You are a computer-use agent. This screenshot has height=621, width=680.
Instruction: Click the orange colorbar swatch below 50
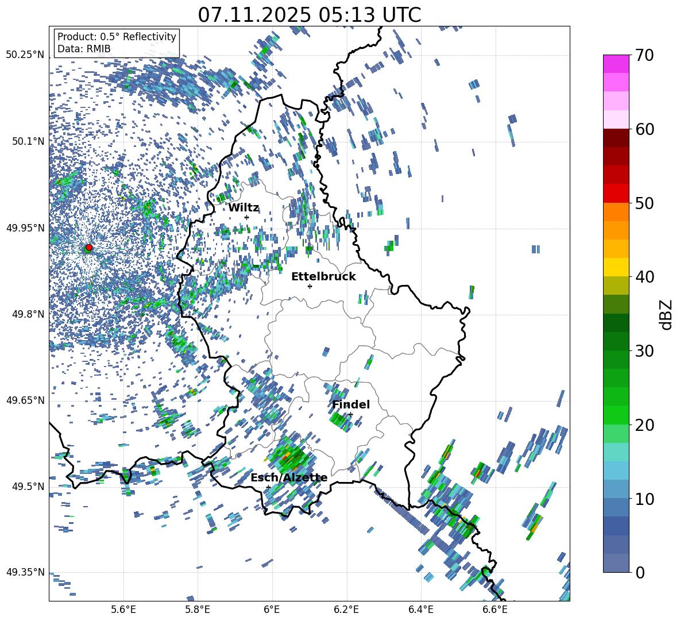616,212
